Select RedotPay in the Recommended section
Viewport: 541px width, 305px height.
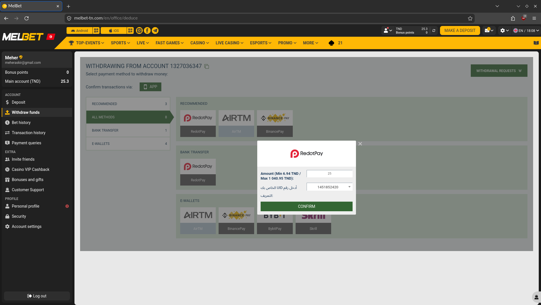tap(198, 123)
